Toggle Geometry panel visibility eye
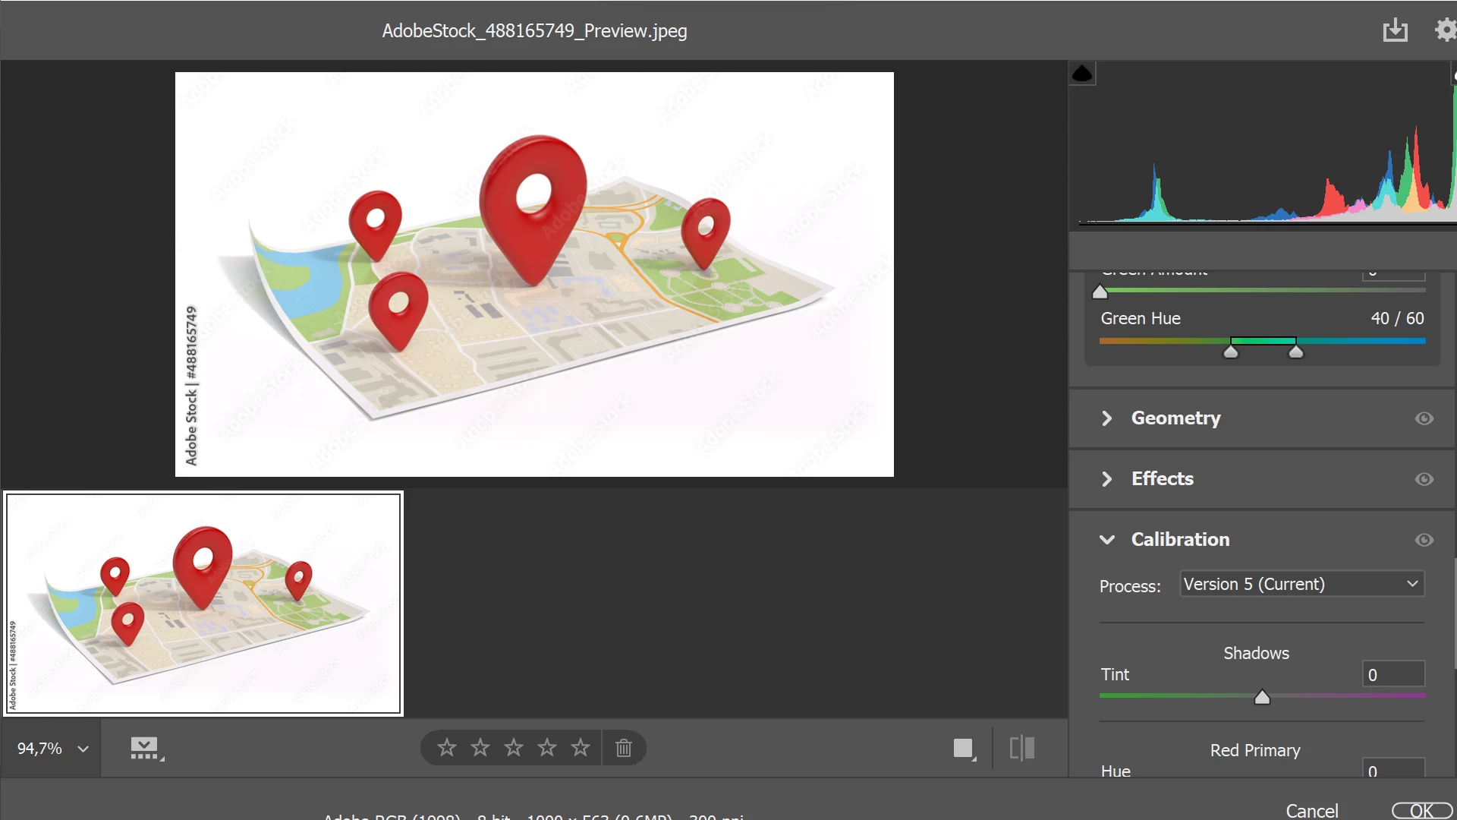Screen dimensions: 1457x820 pos(1424,418)
